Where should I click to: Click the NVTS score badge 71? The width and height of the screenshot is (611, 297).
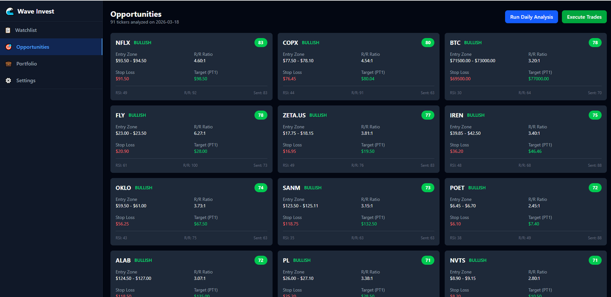coord(595,260)
